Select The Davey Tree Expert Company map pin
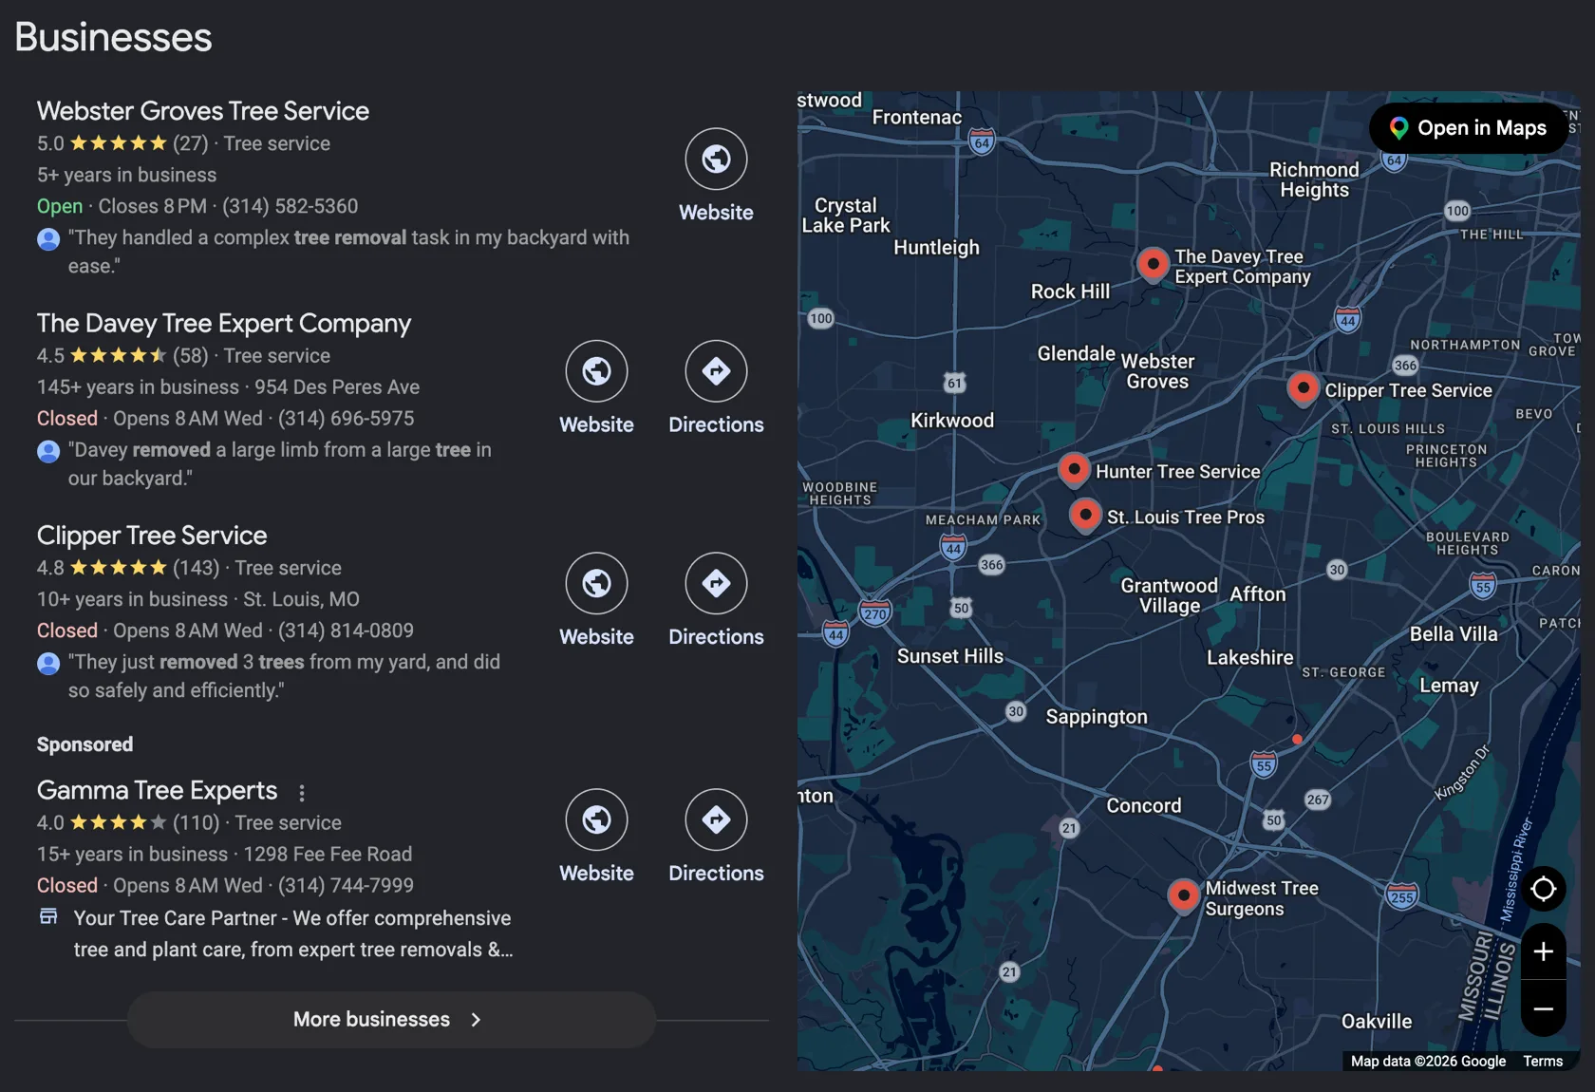1595x1092 pixels. pyautogui.click(x=1153, y=265)
